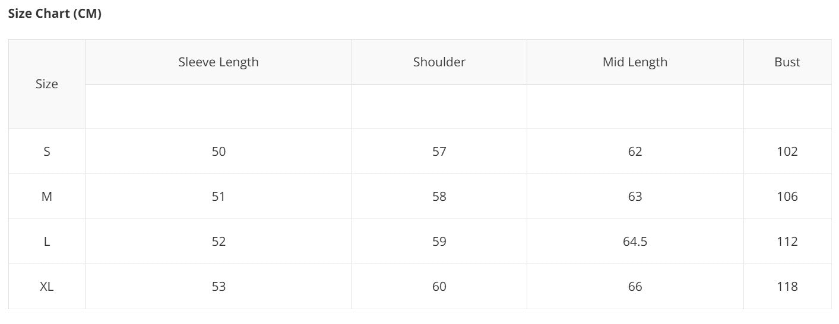Screen dimensions: 839x324
Task: Select the bust value 102
Action: [787, 152]
